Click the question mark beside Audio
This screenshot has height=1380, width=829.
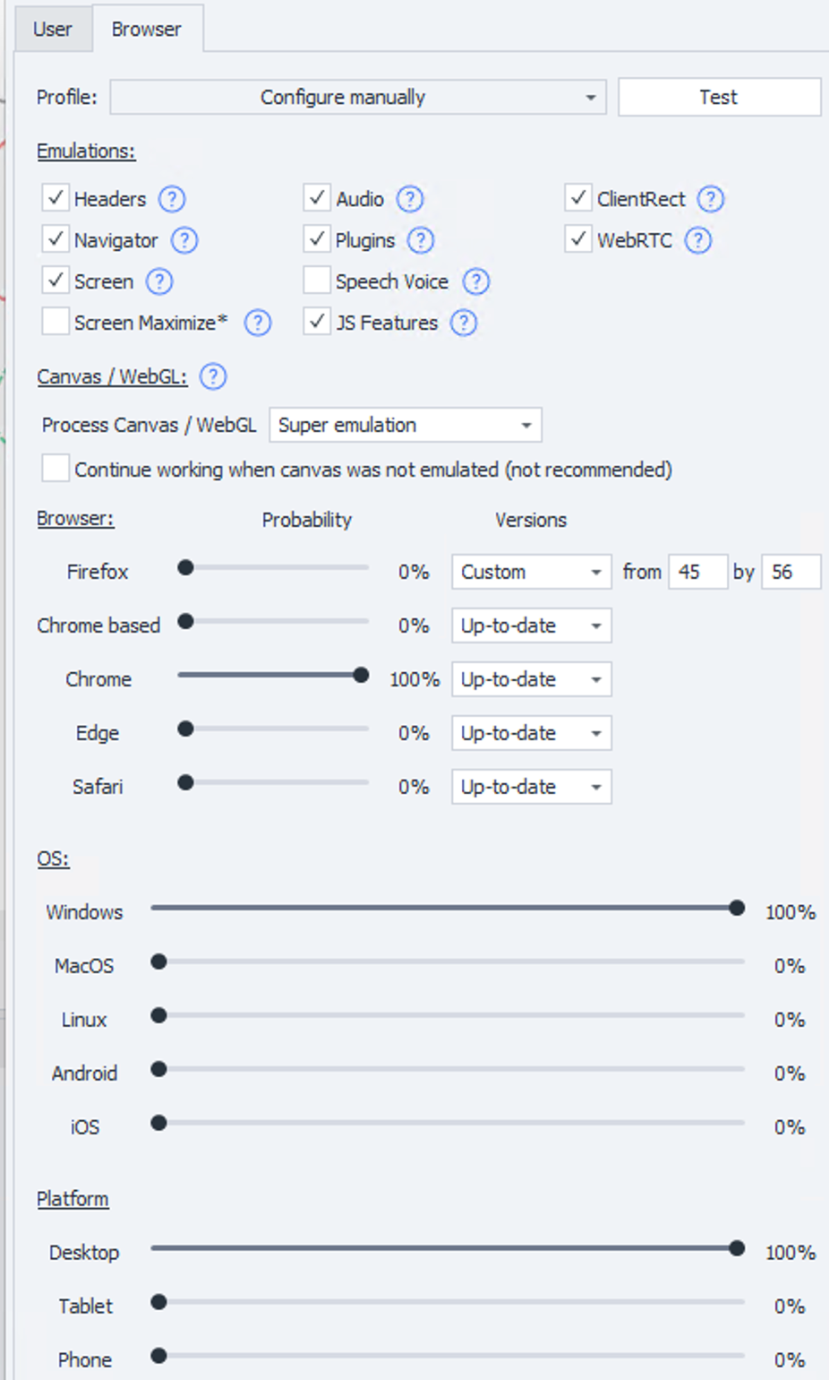pyautogui.click(x=410, y=199)
